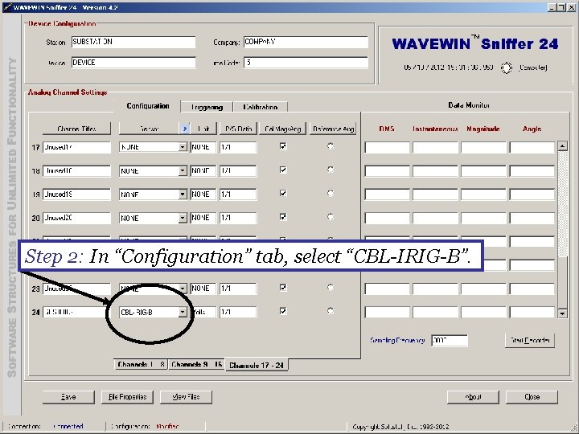579x434 pixels.
Task: Open CBL-IRIG-B sensor dropdown for channel 24
Action: (183, 312)
